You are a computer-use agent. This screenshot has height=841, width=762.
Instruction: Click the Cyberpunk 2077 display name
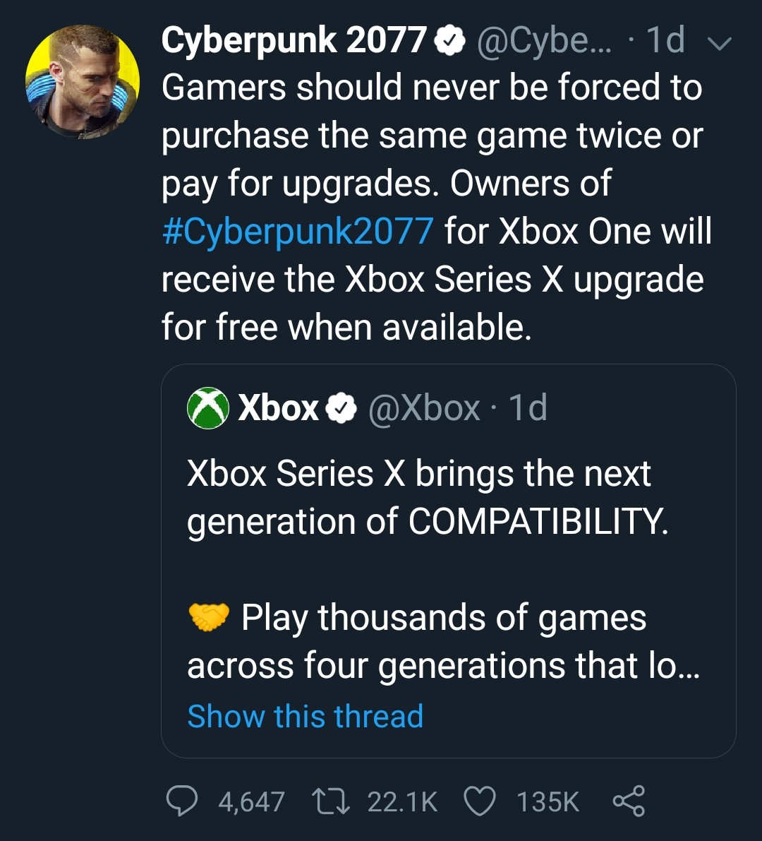tap(294, 40)
